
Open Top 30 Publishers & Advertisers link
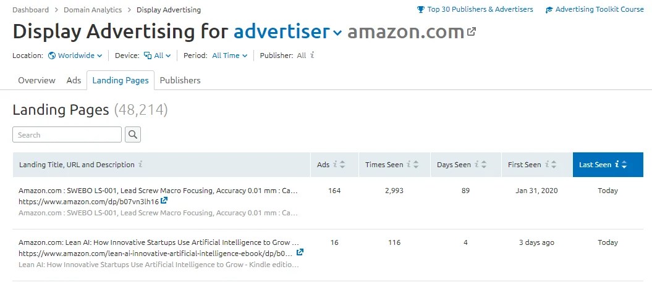[x=475, y=9]
